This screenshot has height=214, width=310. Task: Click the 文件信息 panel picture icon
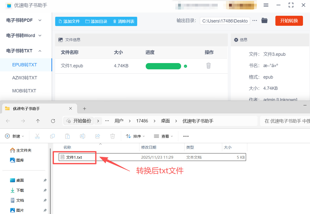(60, 40)
